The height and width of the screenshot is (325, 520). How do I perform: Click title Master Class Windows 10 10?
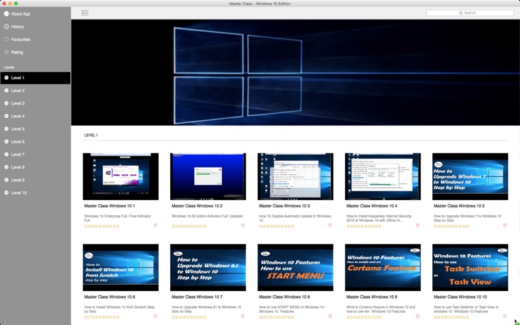tap(460, 297)
